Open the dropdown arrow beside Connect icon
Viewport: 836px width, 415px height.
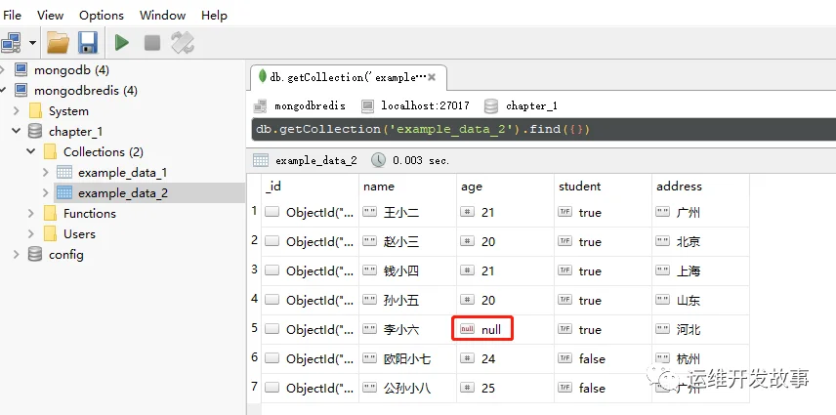32,43
